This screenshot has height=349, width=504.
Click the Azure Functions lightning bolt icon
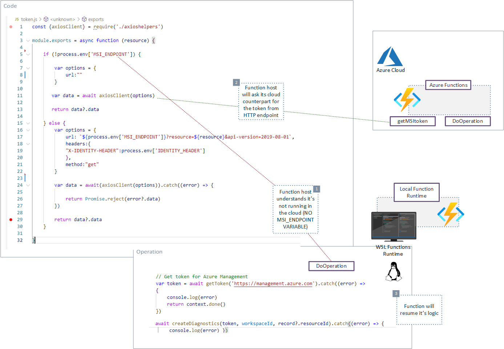coord(407,100)
